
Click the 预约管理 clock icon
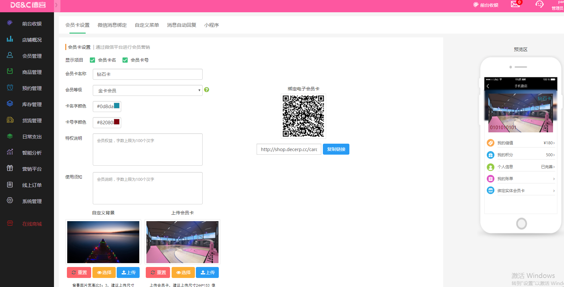(10, 87)
